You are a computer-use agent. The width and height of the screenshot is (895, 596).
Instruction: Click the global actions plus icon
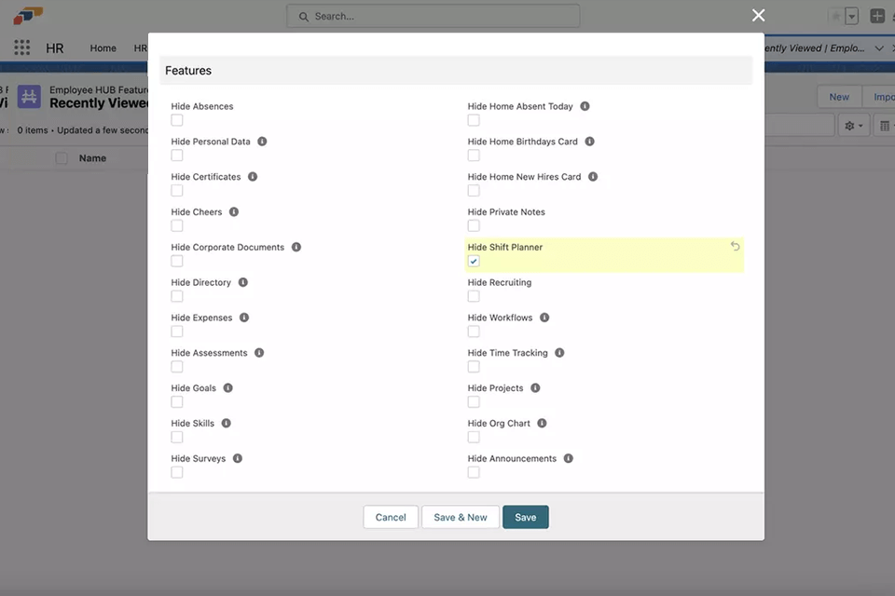(877, 16)
